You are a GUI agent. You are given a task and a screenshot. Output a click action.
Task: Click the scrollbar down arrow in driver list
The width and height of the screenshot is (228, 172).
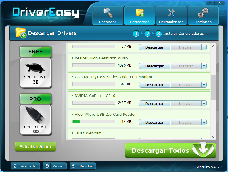point(213,137)
